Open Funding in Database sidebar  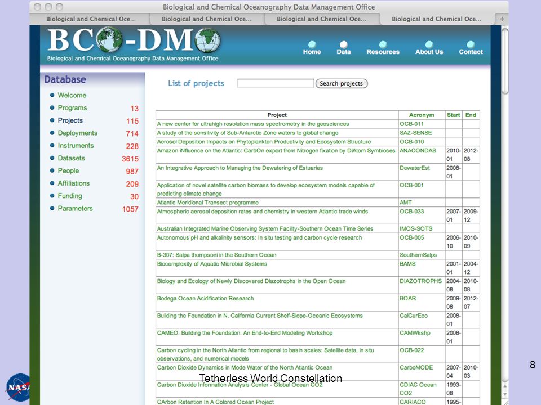pos(70,196)
